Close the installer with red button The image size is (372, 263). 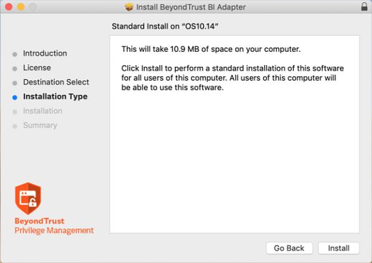[x=9, y=7]
